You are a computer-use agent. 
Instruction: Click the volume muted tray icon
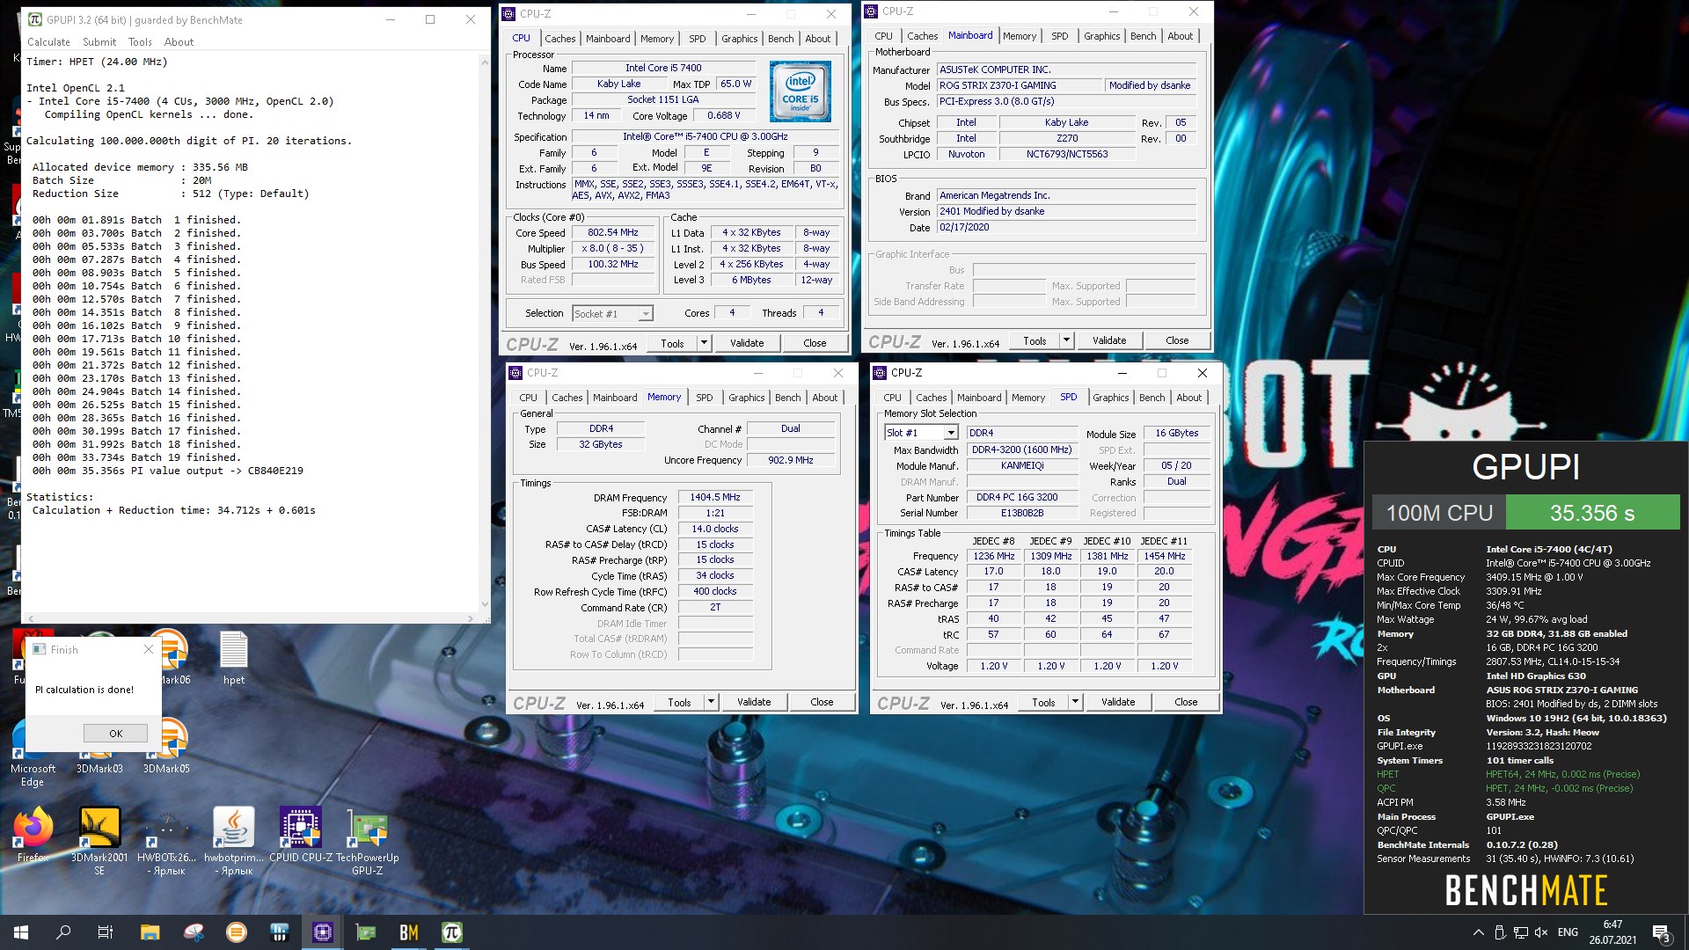[1541, 932]
